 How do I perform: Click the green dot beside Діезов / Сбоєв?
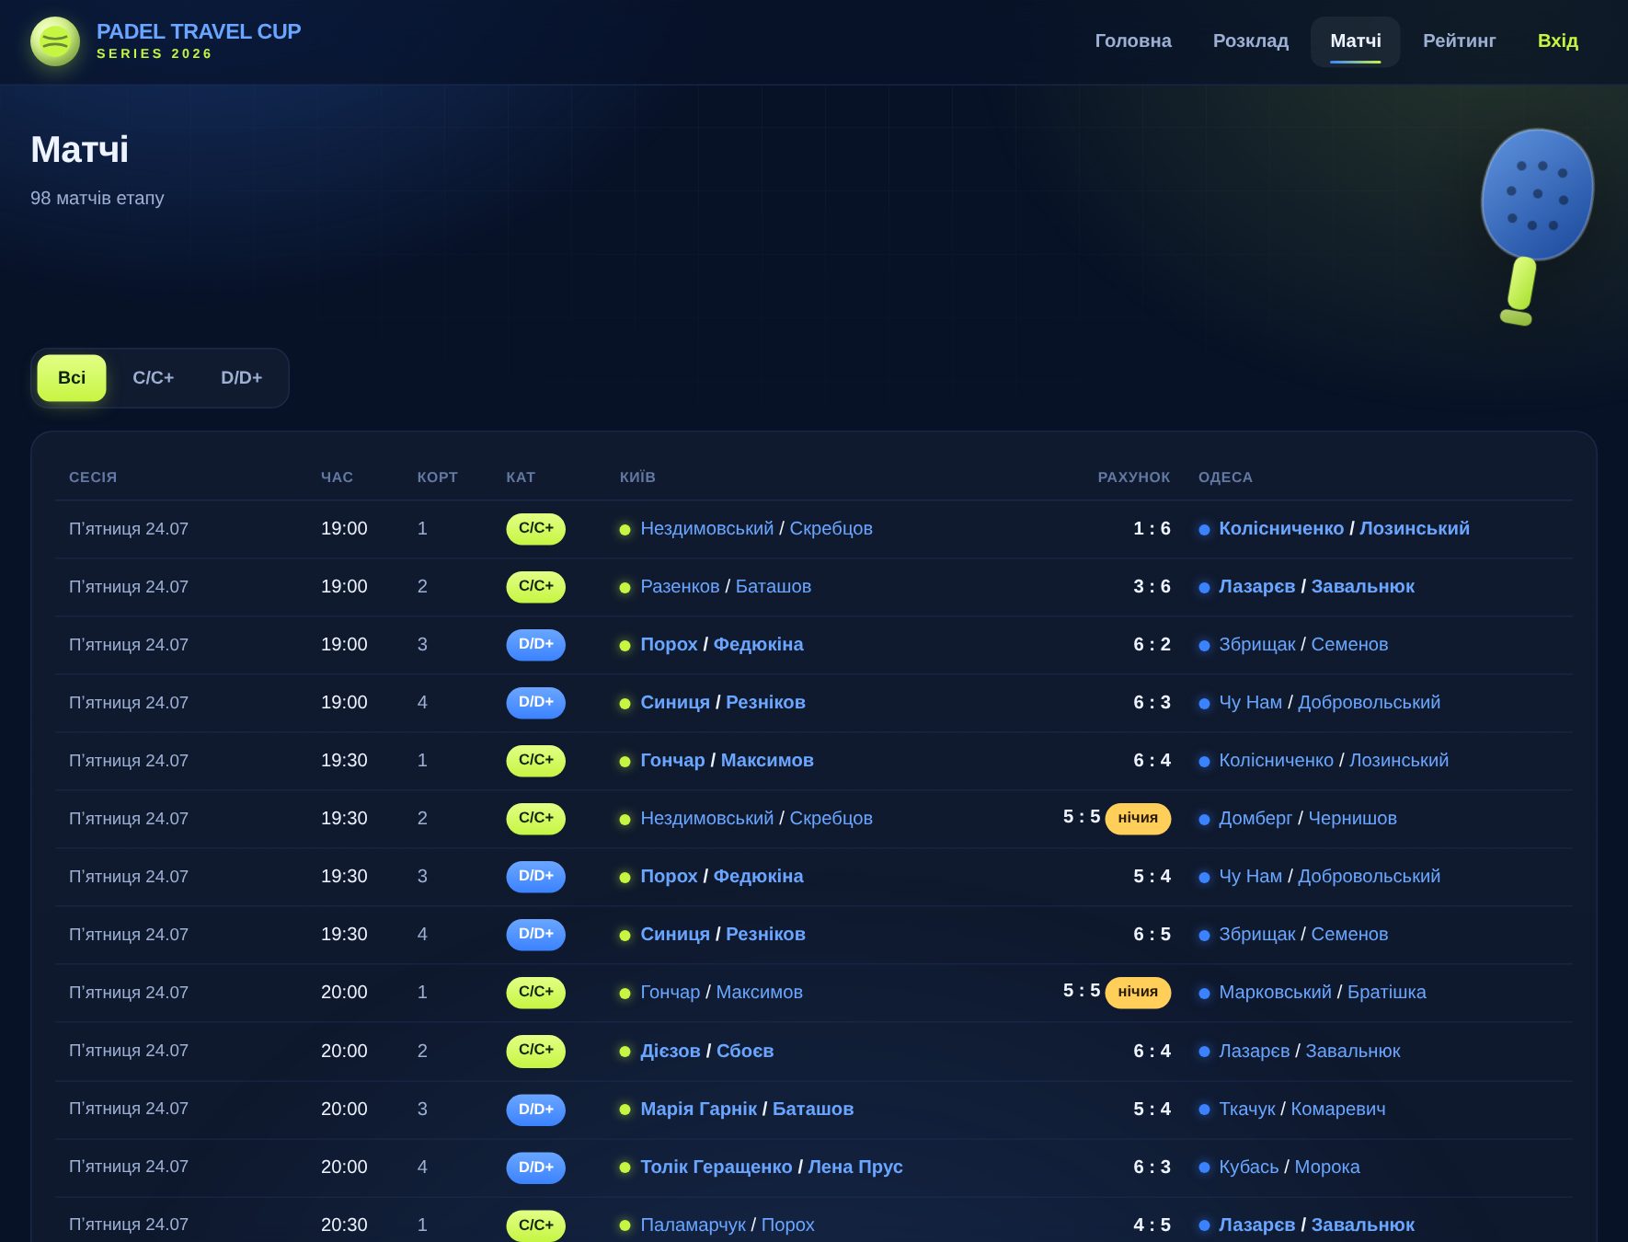tap(625, 1052)
